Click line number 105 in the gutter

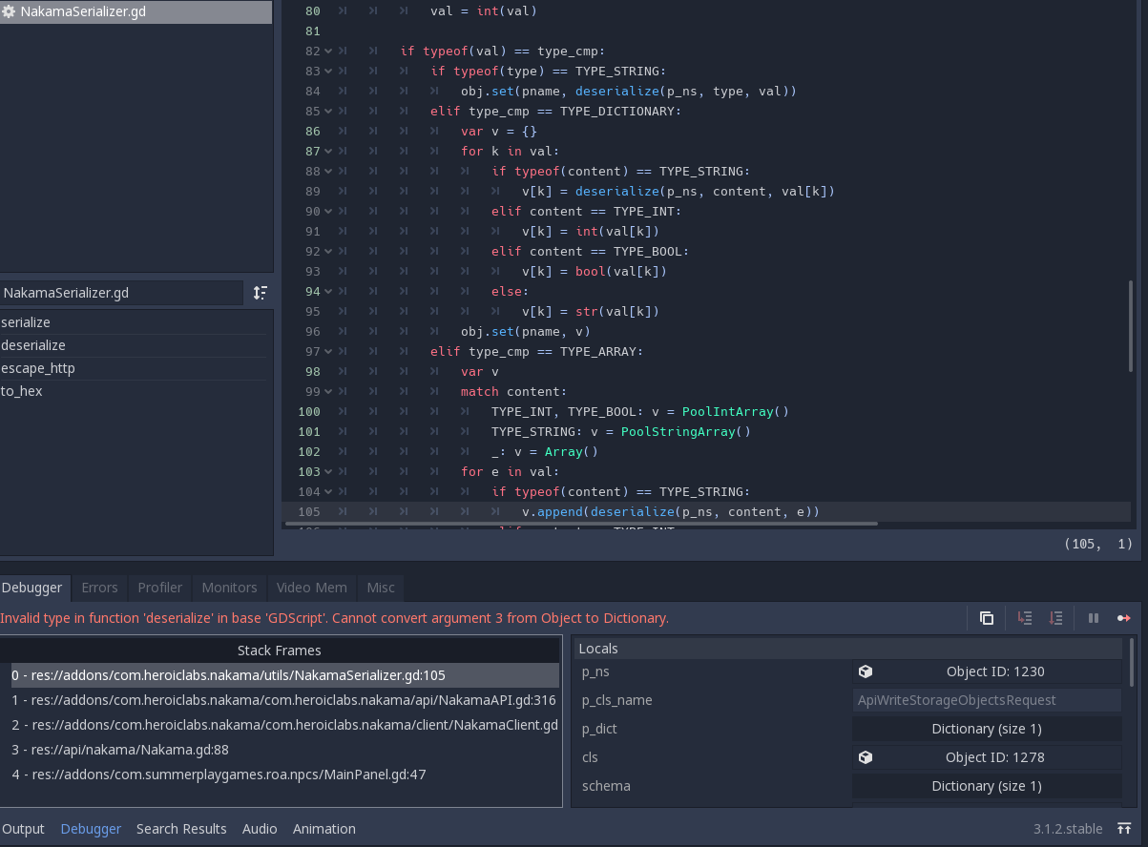coord(309,512)
